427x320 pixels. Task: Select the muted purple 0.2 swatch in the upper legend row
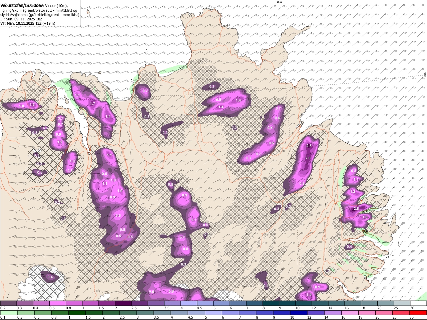9,303
